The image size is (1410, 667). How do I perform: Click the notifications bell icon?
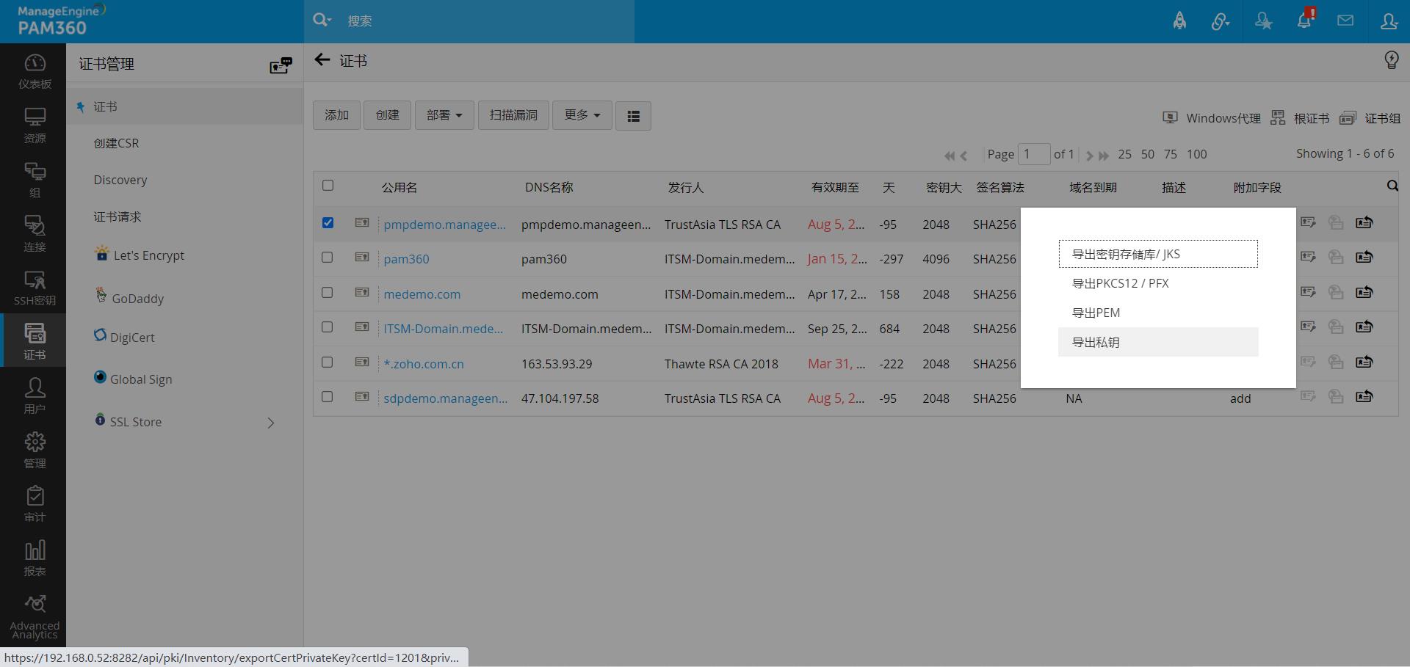click(x=1304, y=21)
